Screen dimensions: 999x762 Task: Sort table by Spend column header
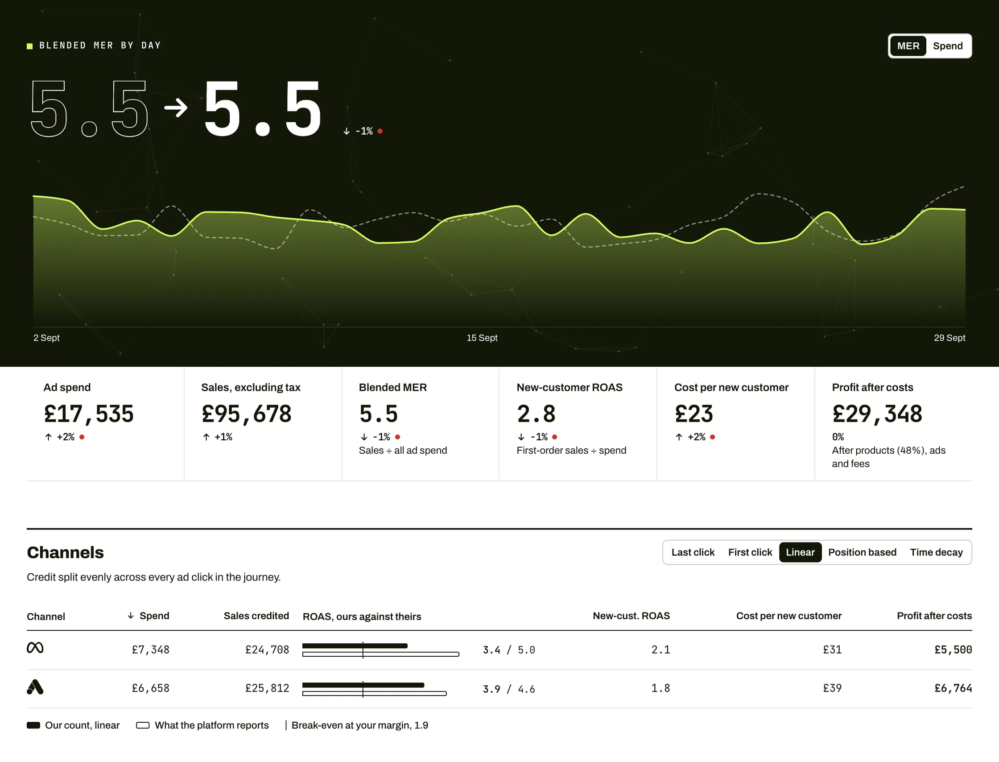(154, 616)
